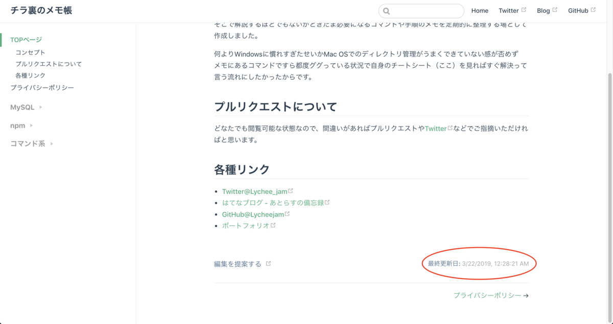Click the 各種リンク heading

pyautogui.click(x=242, y=169)
